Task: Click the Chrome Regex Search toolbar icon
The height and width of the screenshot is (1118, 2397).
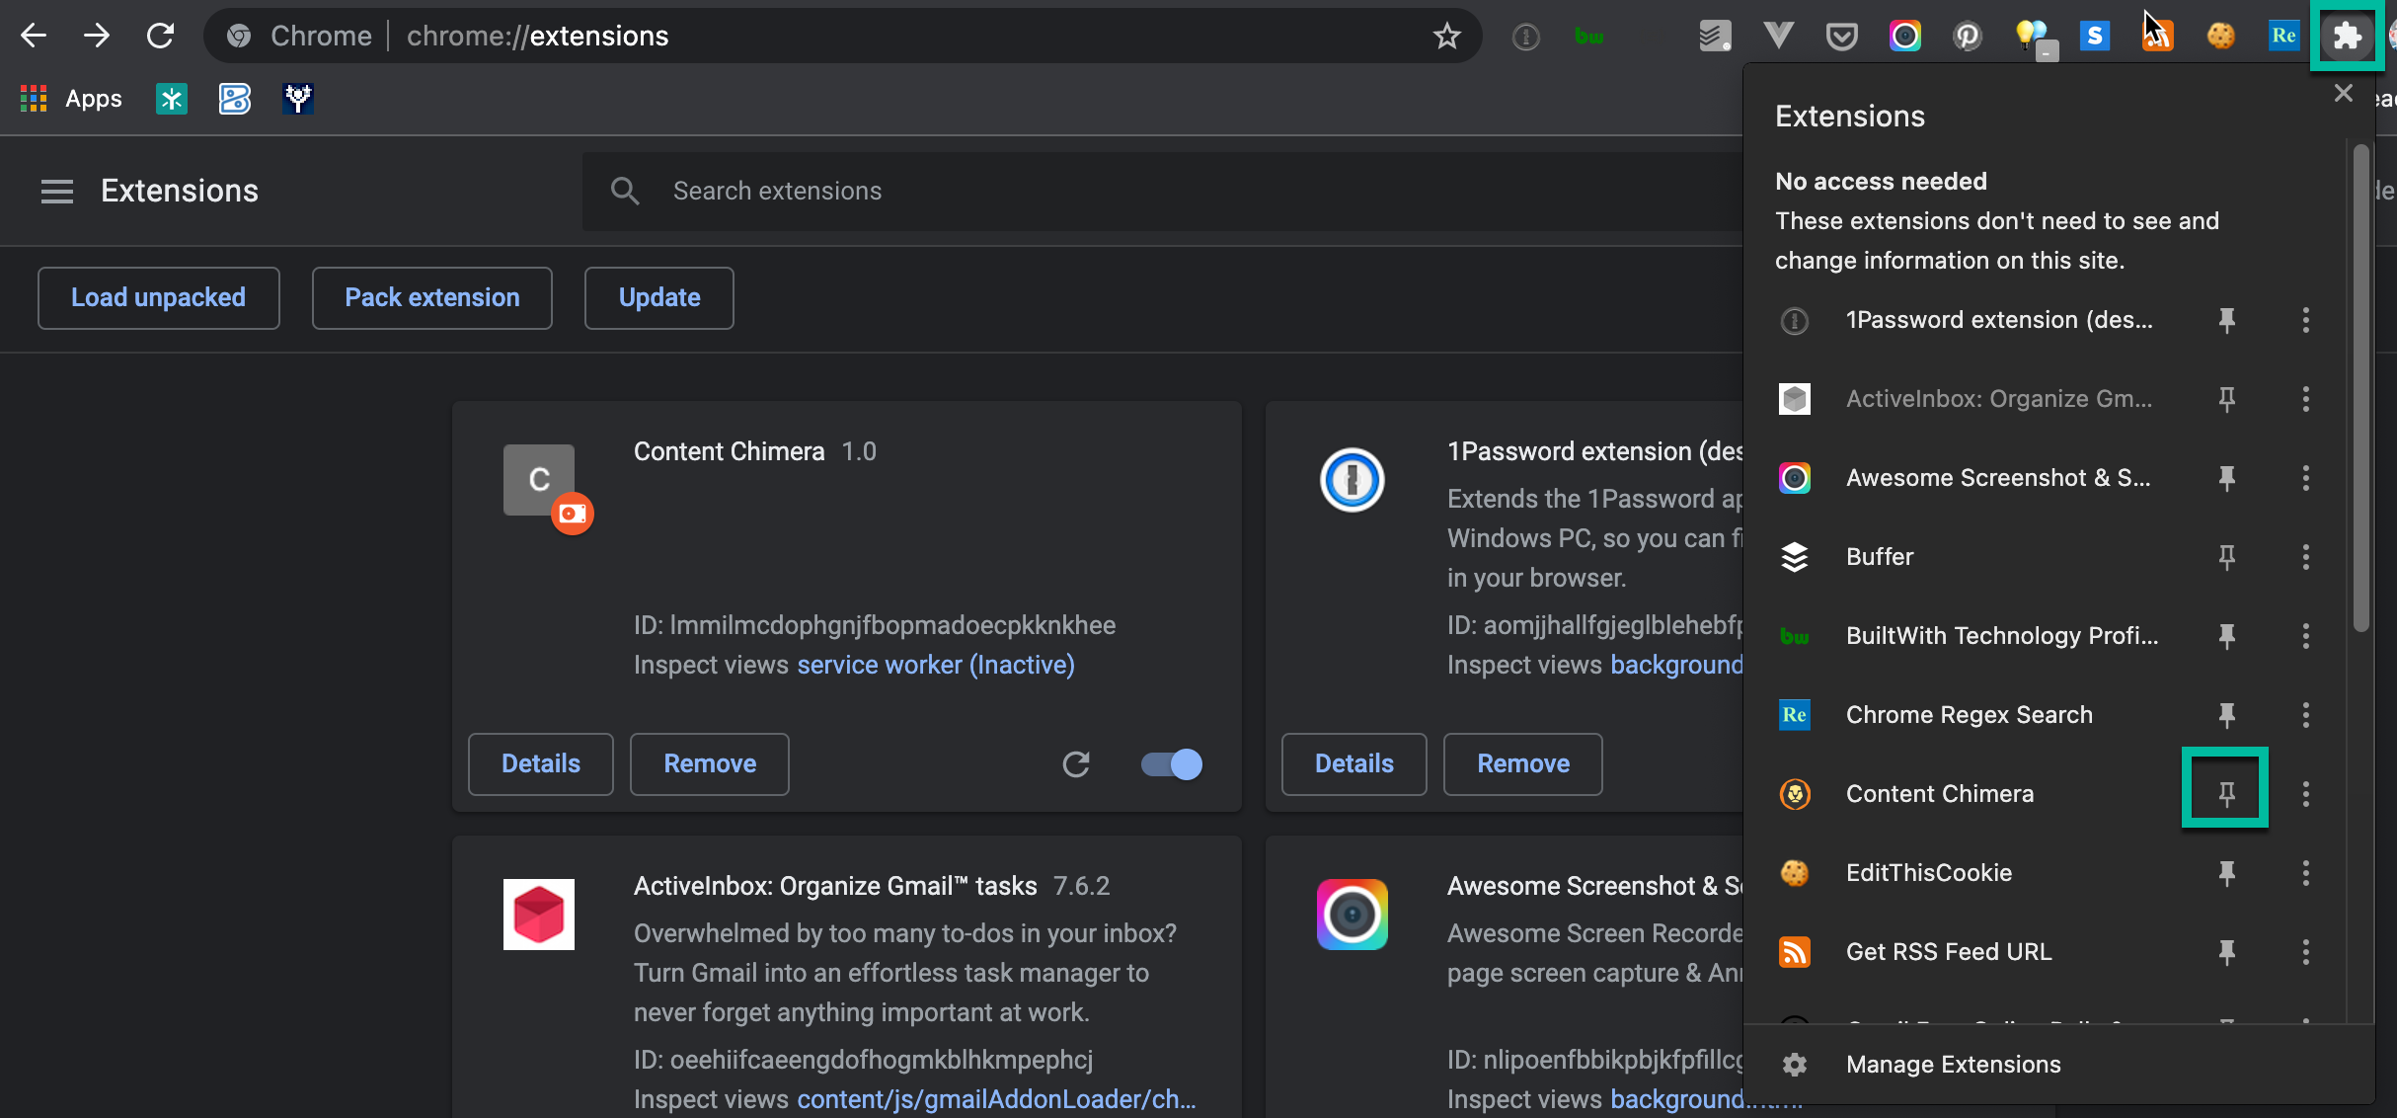Action: coord(2283,37)
